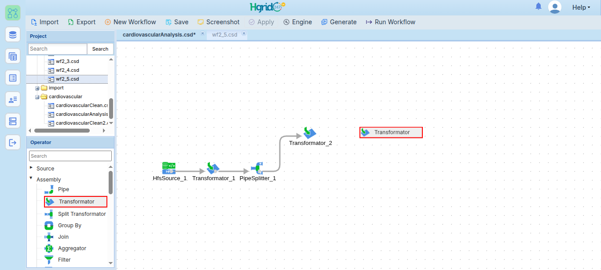Click the project Search button
The height and width of the screenshot is (270, 601).
100,49
